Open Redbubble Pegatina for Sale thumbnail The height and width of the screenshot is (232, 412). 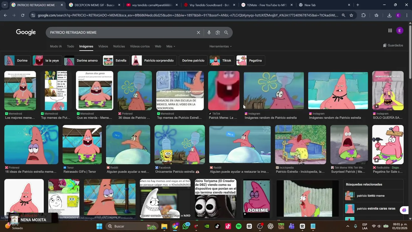(388, 145)
